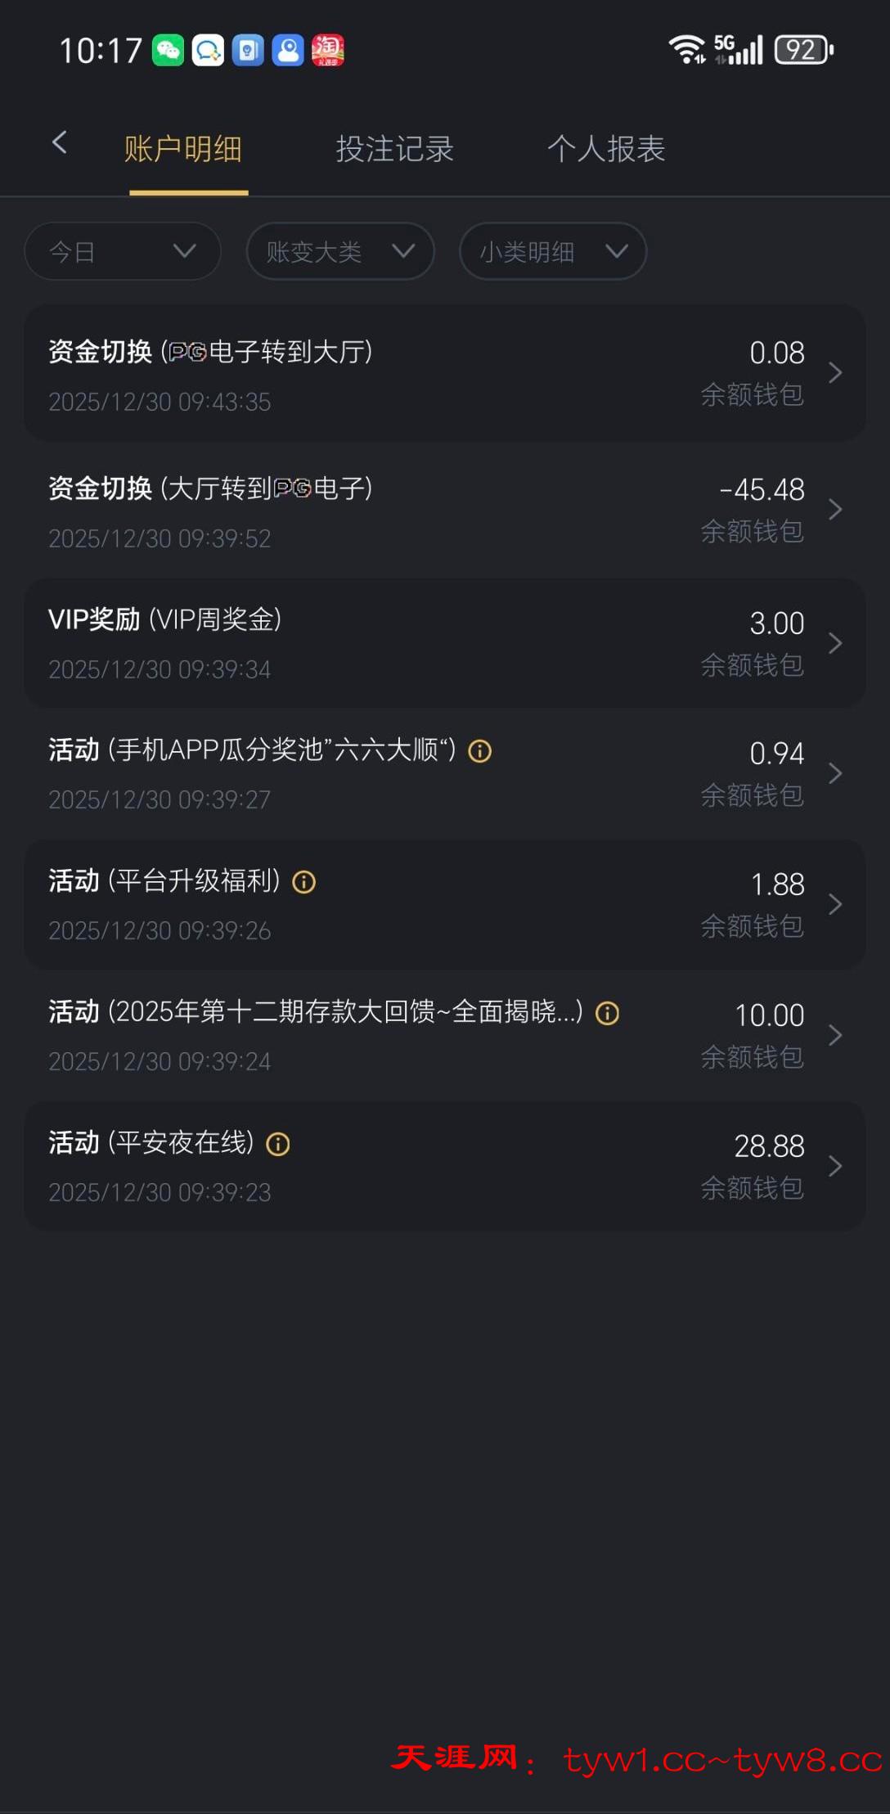This screenshot has width=890, height=1814.
Task: Expand the 28.88 平安夜在线 entry chevron
Action: pyautogui.click(x=835, y=1166)
